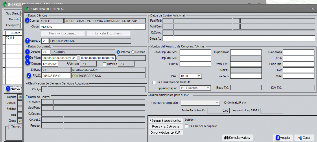This screenshot has width=317, height=142.
Task: Click the Exonerado amount field
Action: tap(299, 52)
